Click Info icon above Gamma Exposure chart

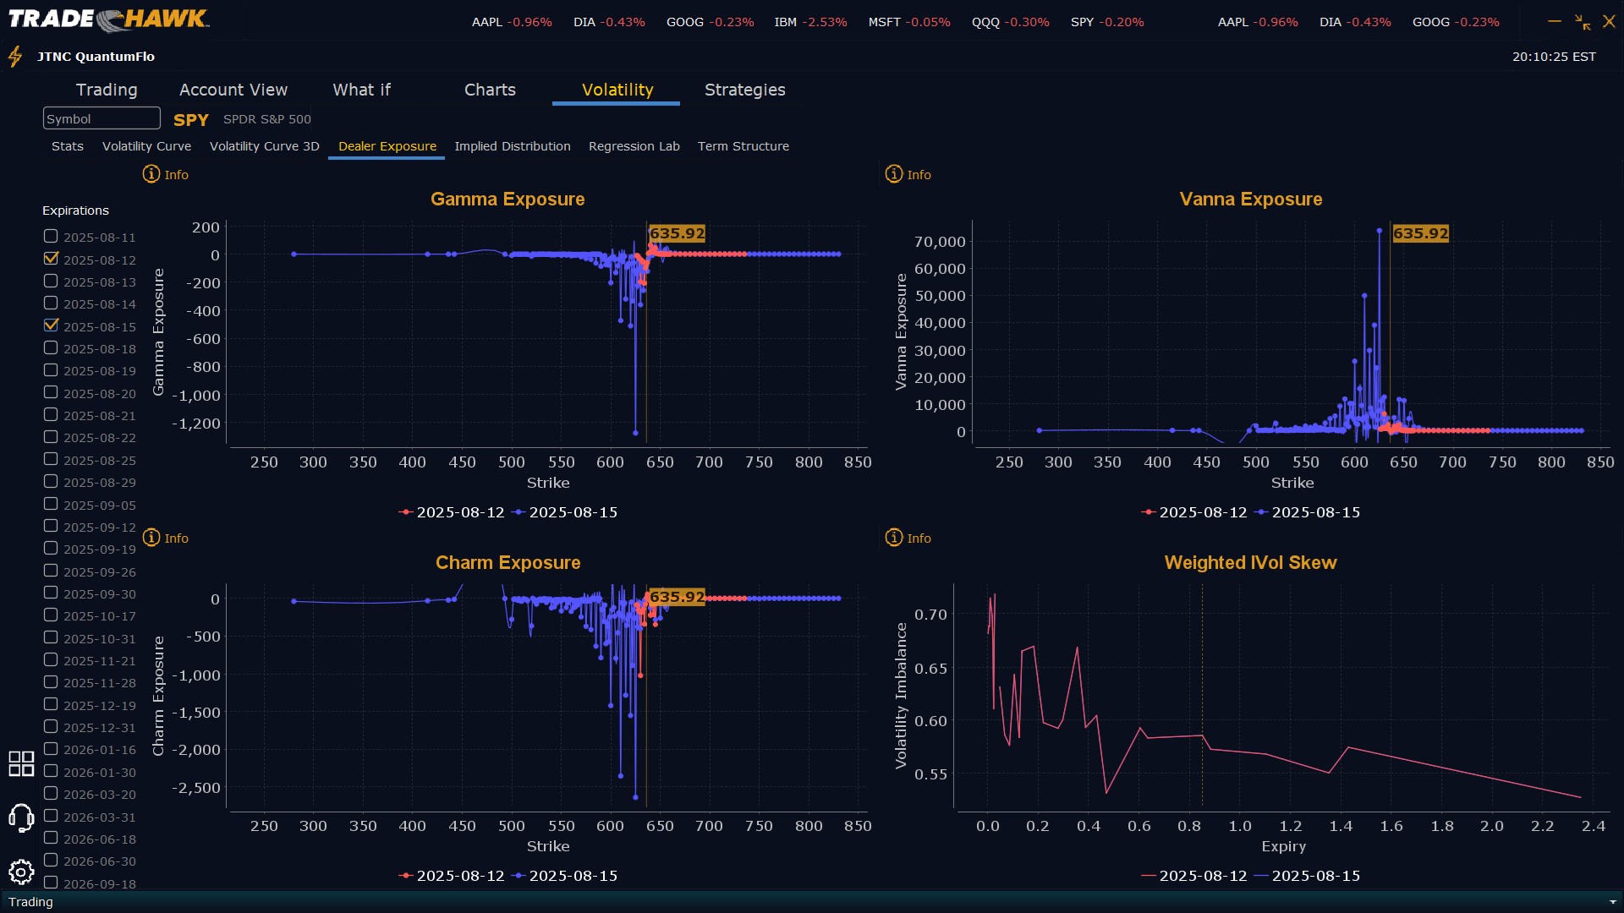coord(151,174)
